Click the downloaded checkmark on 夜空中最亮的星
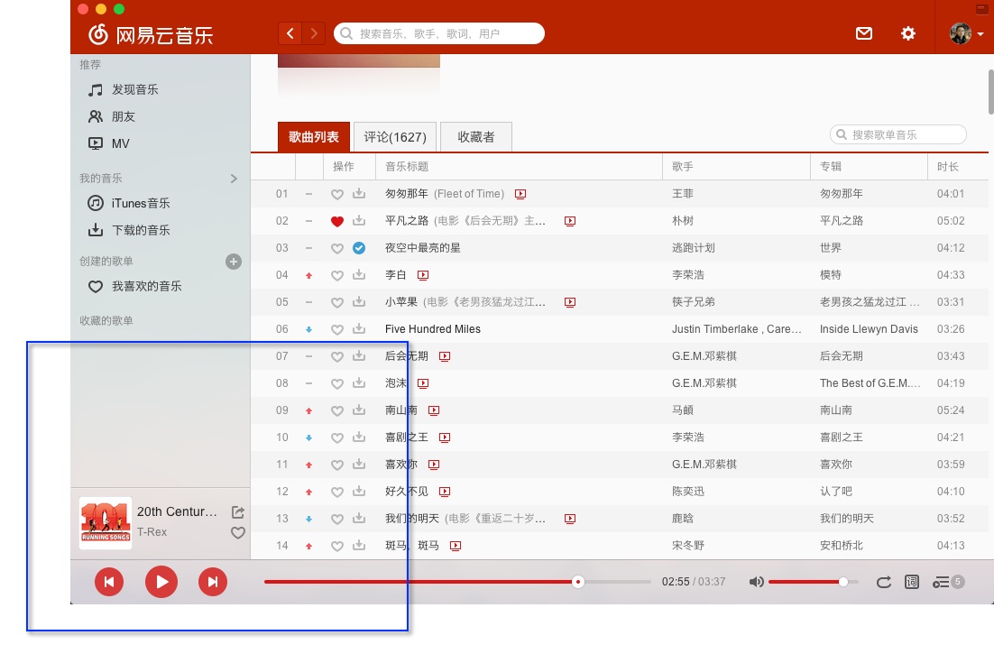 [x=359, y=248]
